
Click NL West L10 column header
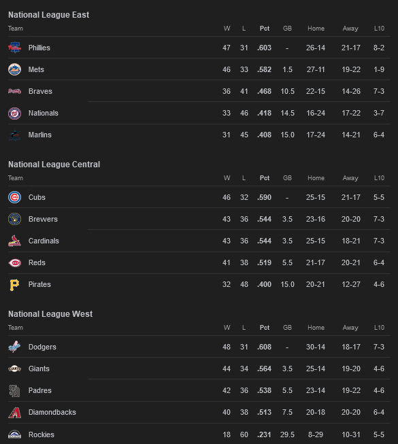click(379, 327)
